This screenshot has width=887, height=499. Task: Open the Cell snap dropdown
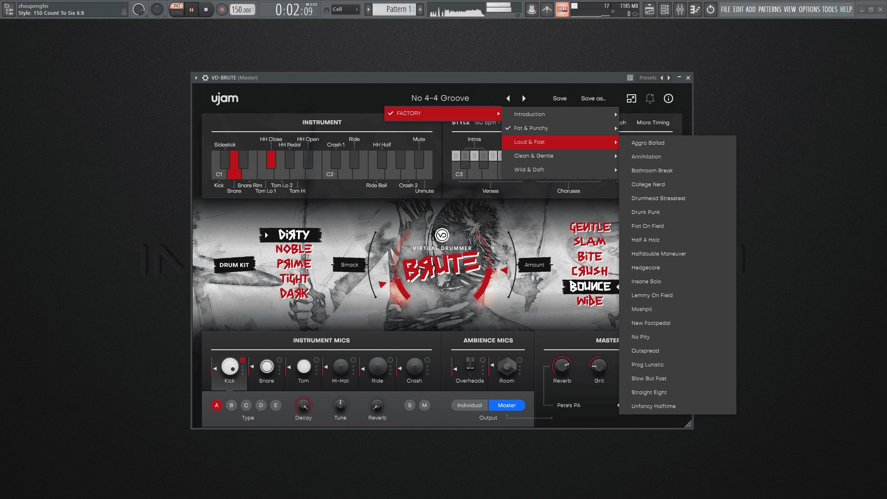[x=346, y=9]
